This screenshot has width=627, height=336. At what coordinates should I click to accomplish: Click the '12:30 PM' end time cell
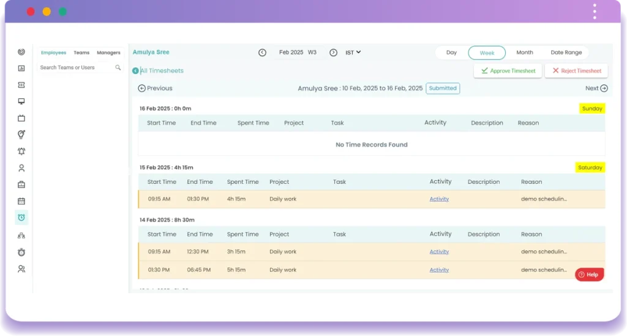pyautogui.click(x=198, y=252)
